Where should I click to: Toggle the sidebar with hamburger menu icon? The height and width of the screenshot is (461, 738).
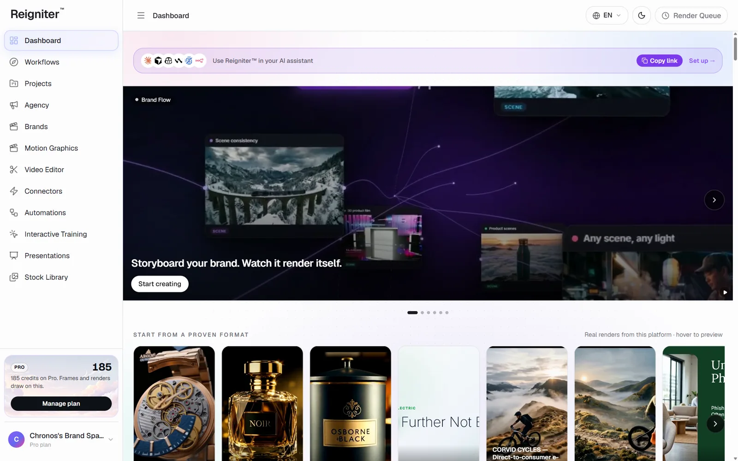tap(141, 16)
